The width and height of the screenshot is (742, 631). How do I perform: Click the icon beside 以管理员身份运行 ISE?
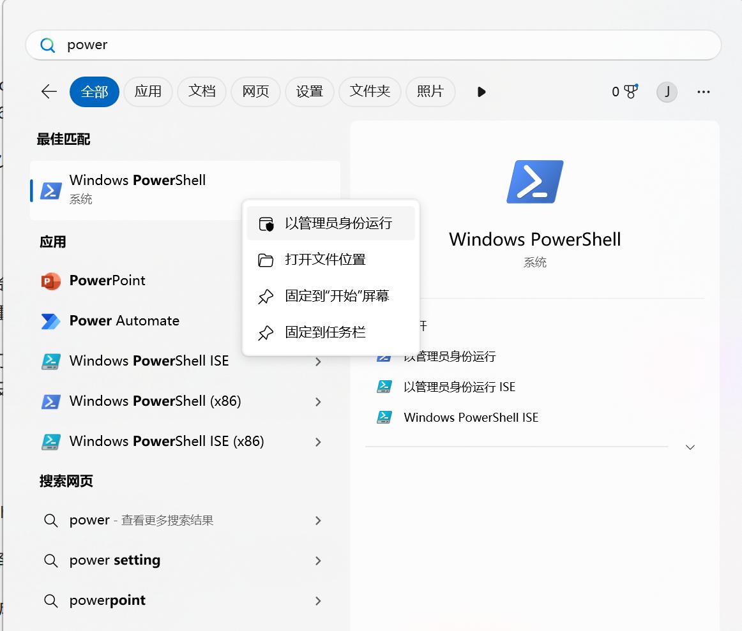384,387
